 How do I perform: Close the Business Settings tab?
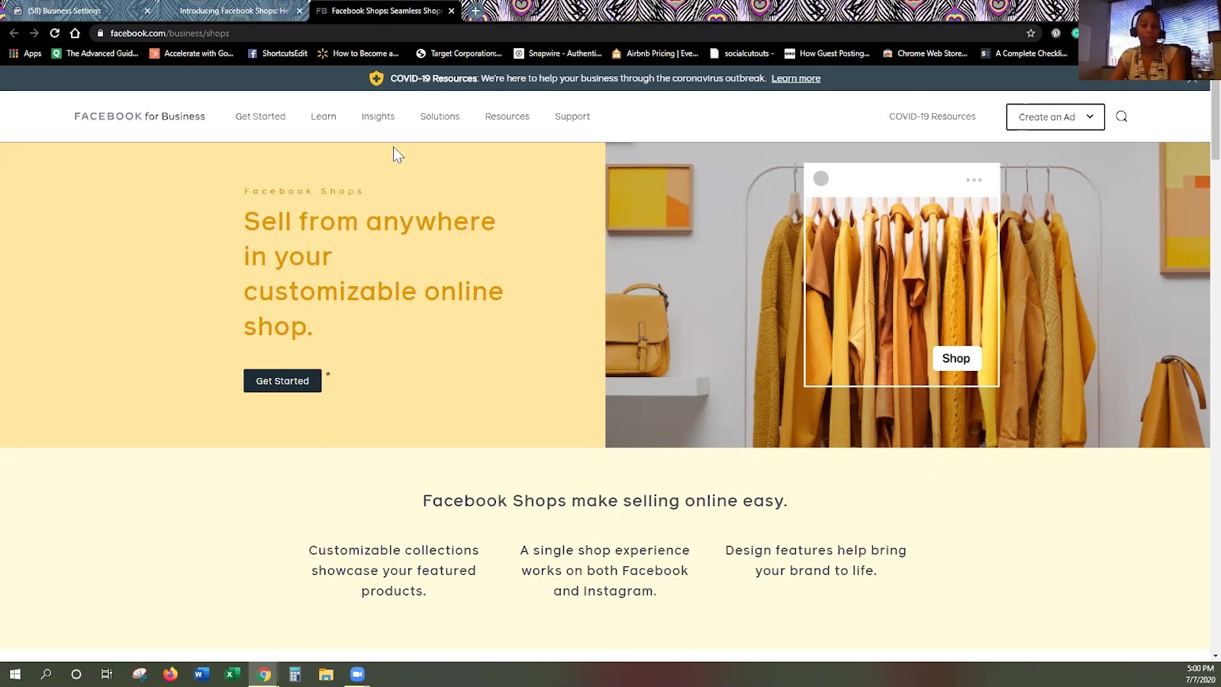pos(147,11)
